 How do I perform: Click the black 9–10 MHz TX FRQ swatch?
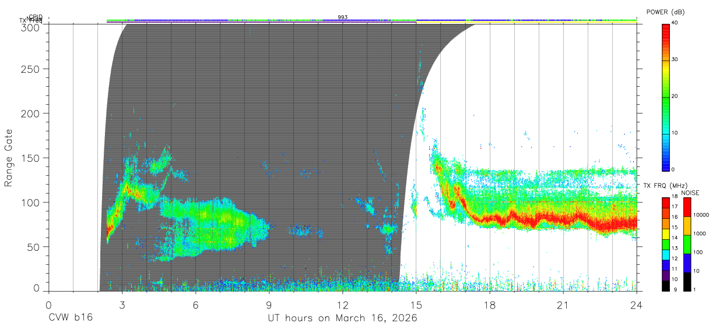click(666, 286)
